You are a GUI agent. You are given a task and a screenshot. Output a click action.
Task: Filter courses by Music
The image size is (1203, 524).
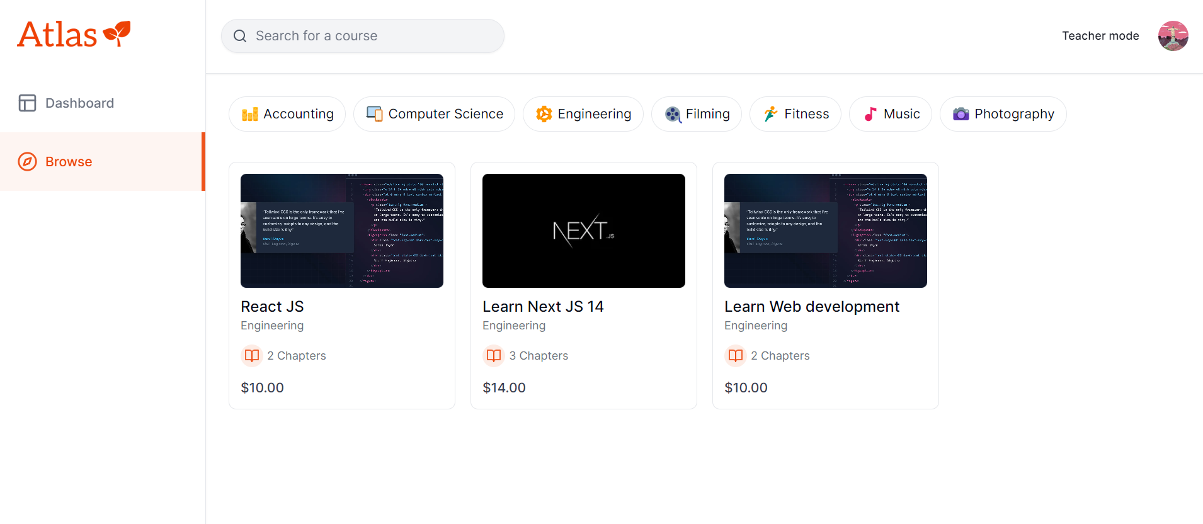pos(891,114)
